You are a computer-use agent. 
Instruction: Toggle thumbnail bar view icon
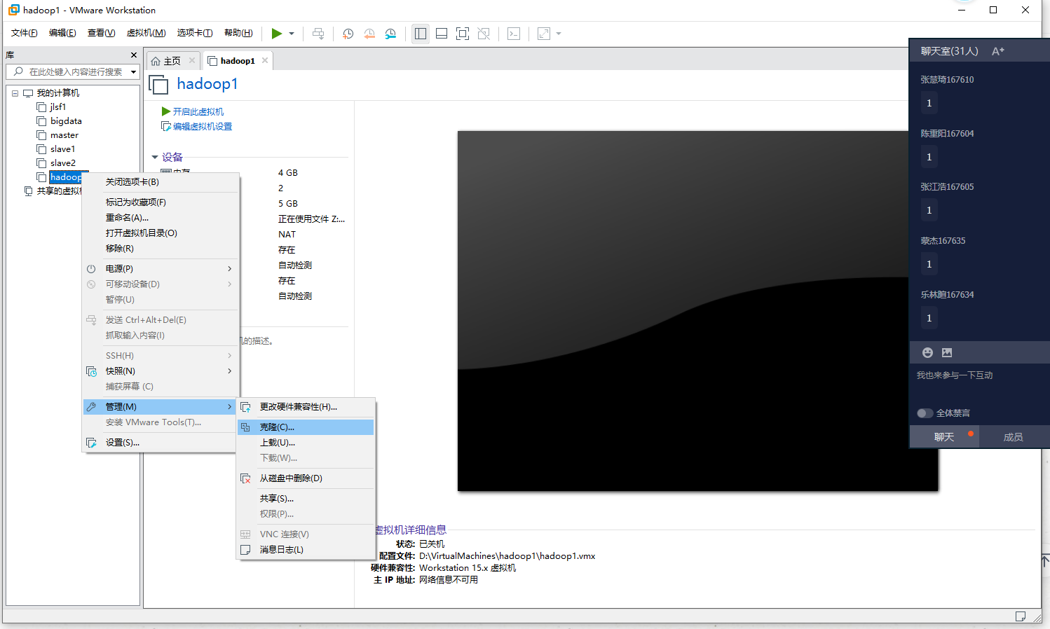pos(442,34)
